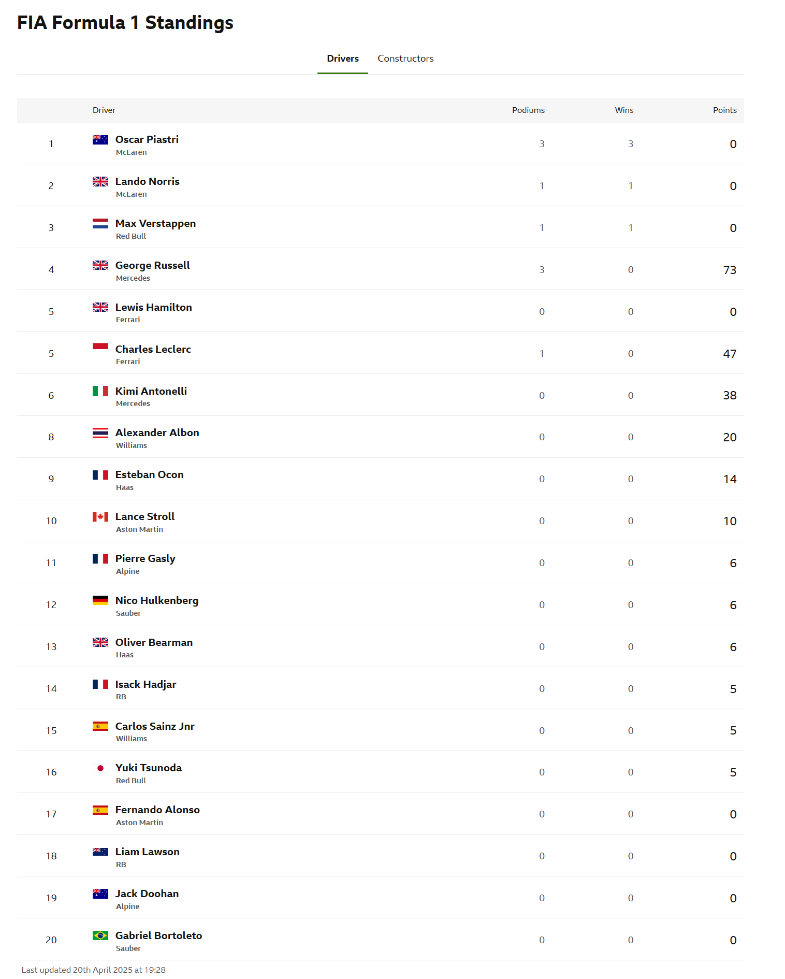785x979 pixels.
Task: Click Lewis Hamilton's name in standings
Action: pos(153,307)
